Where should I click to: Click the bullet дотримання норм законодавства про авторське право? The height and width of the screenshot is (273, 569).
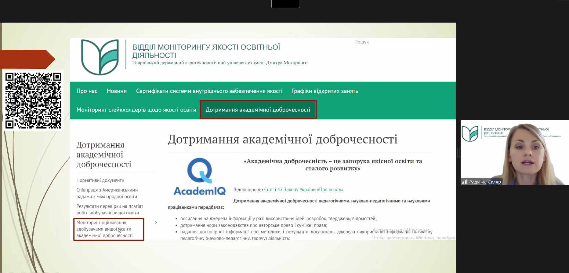[x=254, y=225]
